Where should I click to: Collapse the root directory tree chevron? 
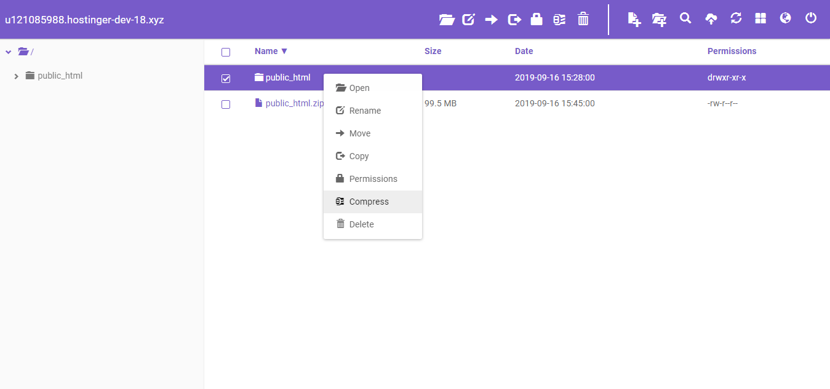[8, 52]
